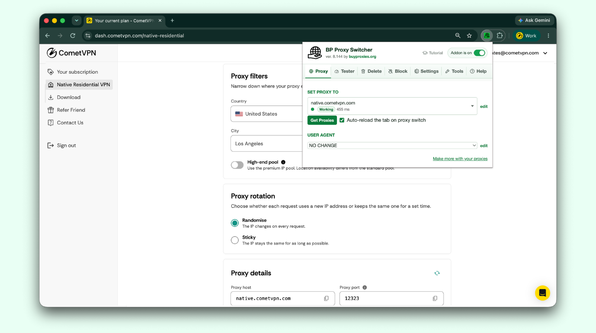Select the Sticky rotation option
596x333 pixels.
pyautogui.click(x=235, y=240)
